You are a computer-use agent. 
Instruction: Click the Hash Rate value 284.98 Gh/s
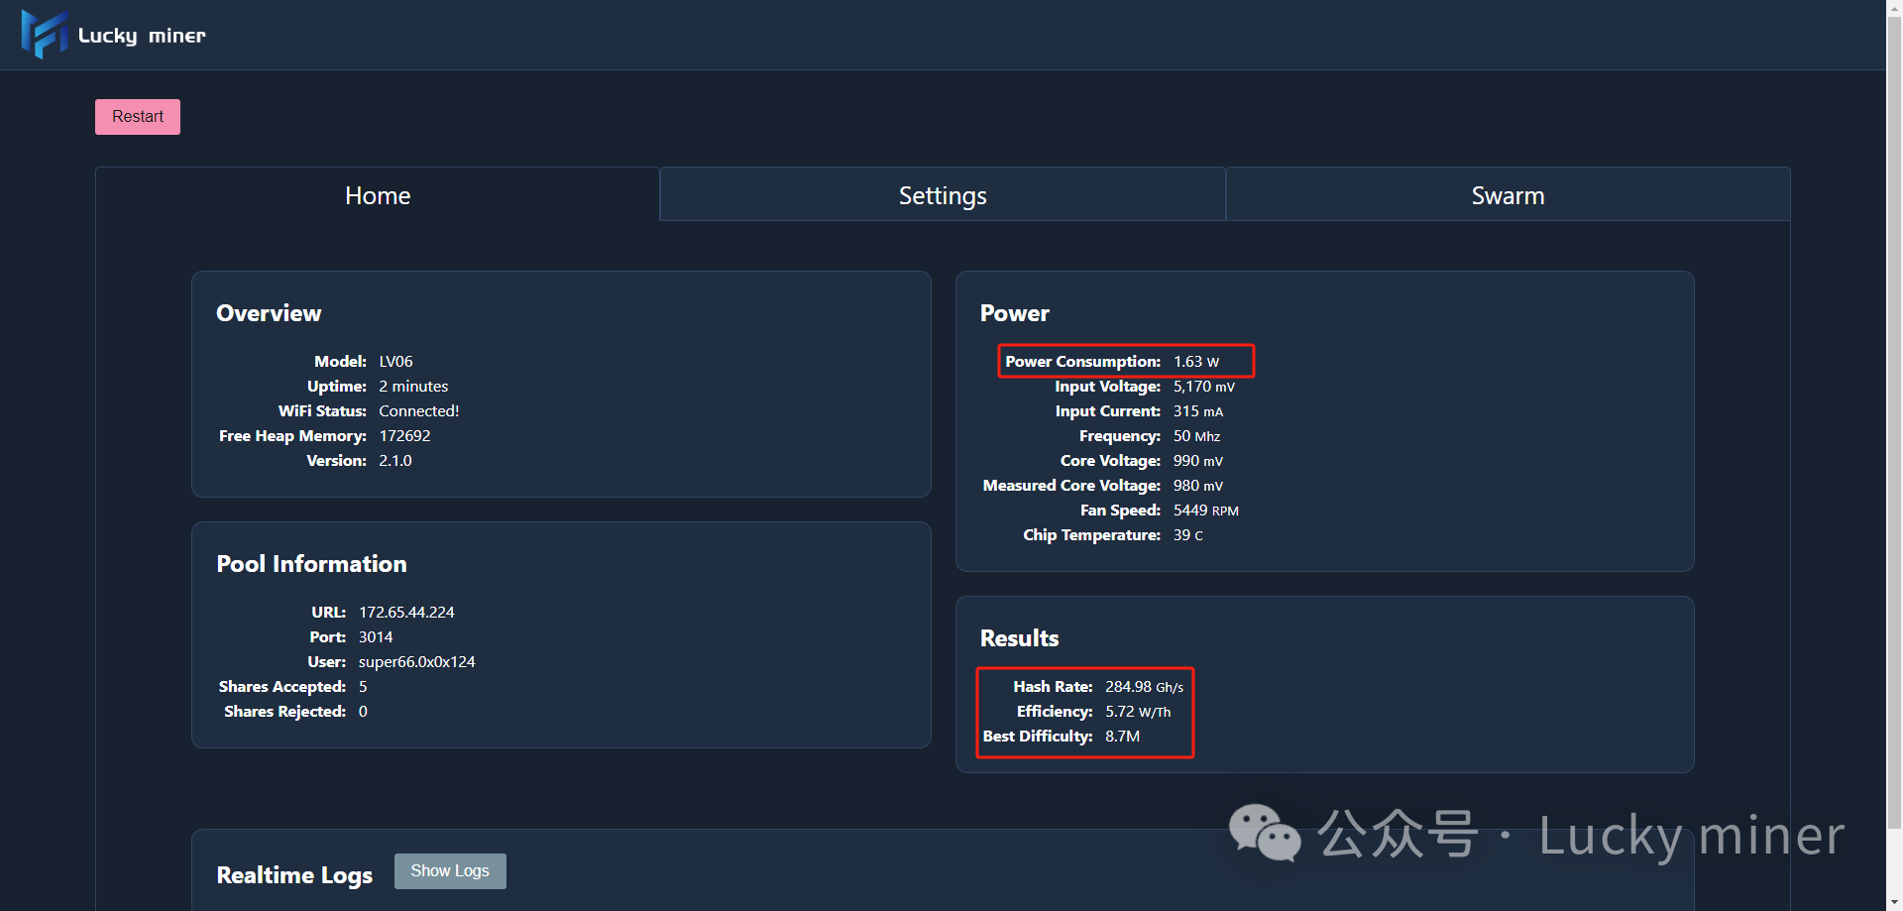tap(1144, 687)
